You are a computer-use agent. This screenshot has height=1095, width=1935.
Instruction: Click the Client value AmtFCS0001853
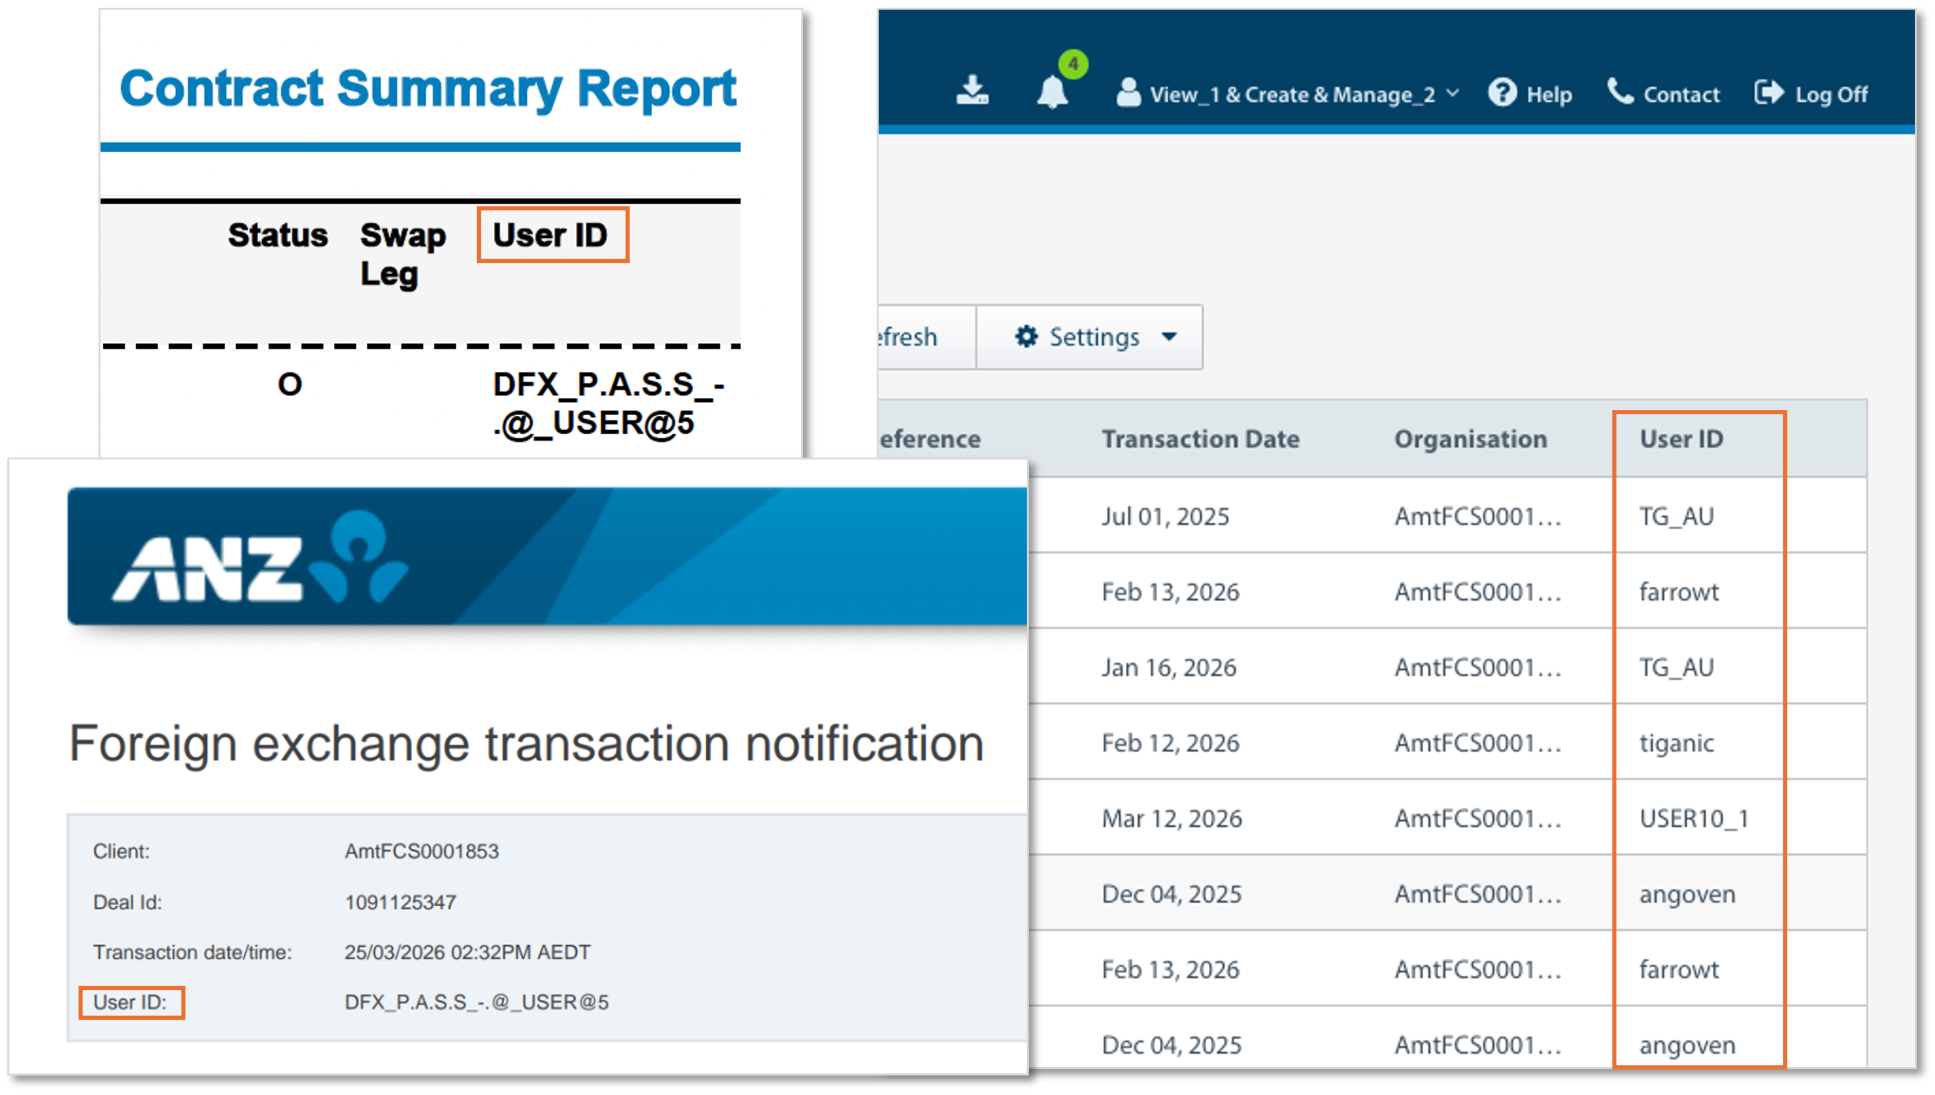421,851
